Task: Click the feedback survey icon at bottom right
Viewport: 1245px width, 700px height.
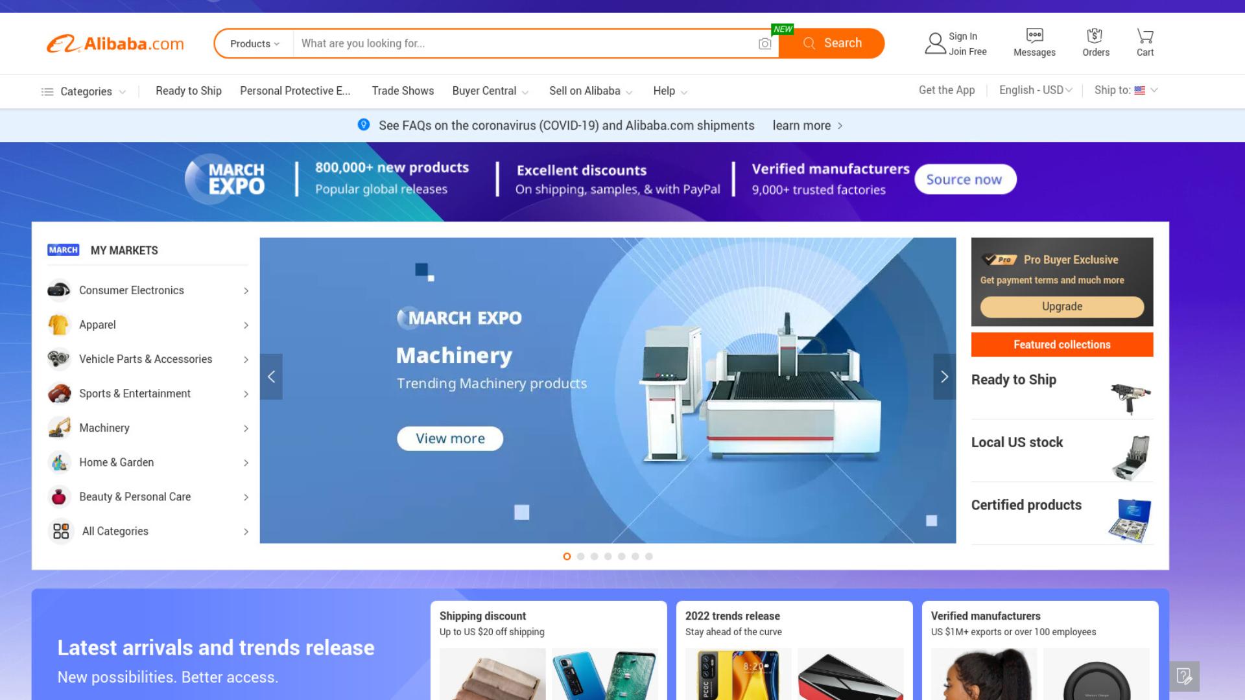Action: point(1184,677)
